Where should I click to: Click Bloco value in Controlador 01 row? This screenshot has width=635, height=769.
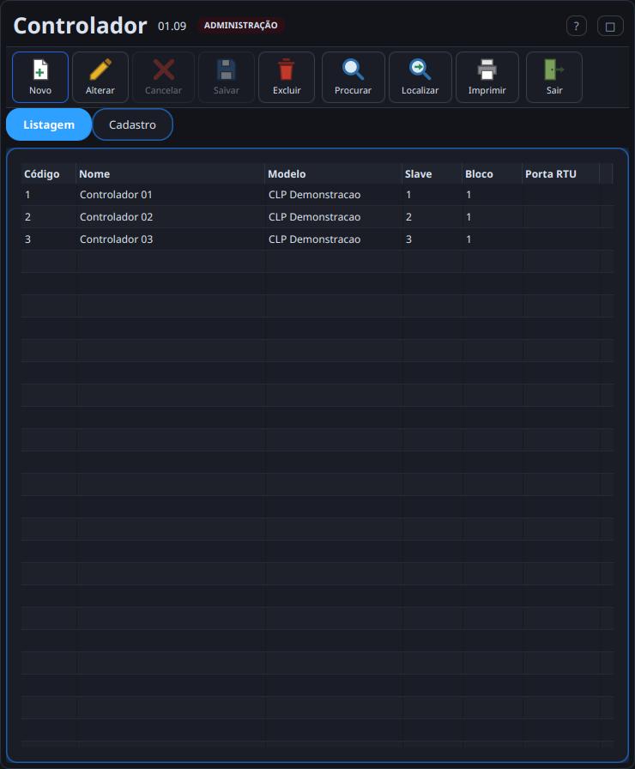pyautogui.click(x=469, y=195)
